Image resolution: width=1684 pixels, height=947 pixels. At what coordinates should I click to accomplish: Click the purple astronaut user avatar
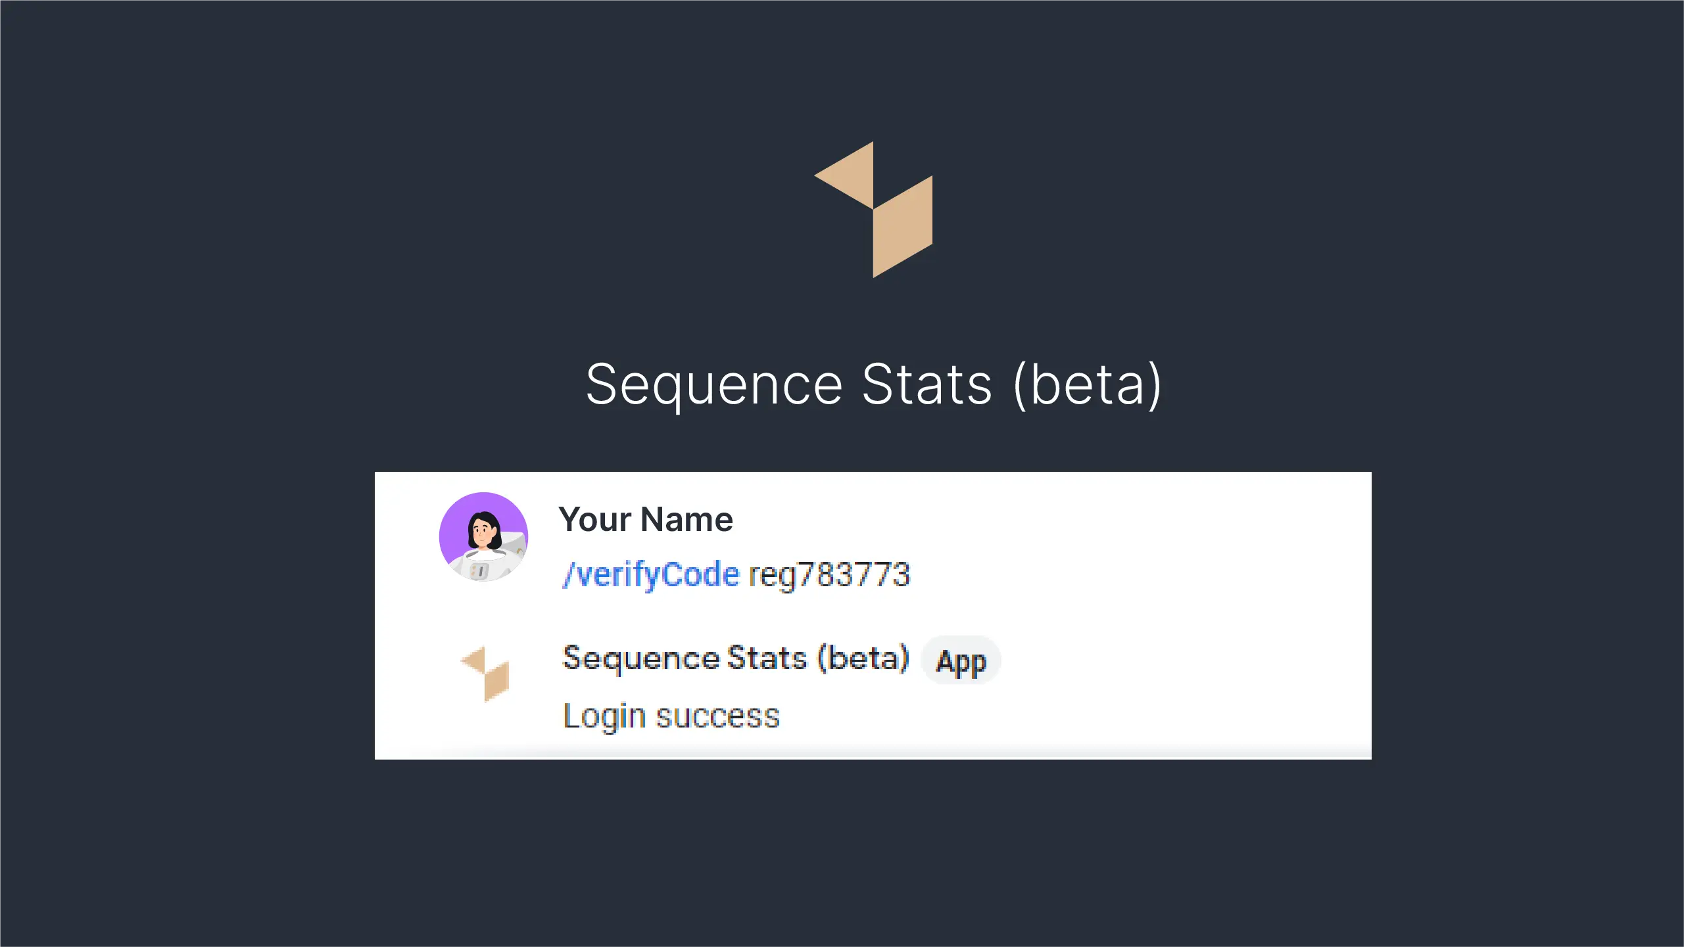click(x=483, y=536)
